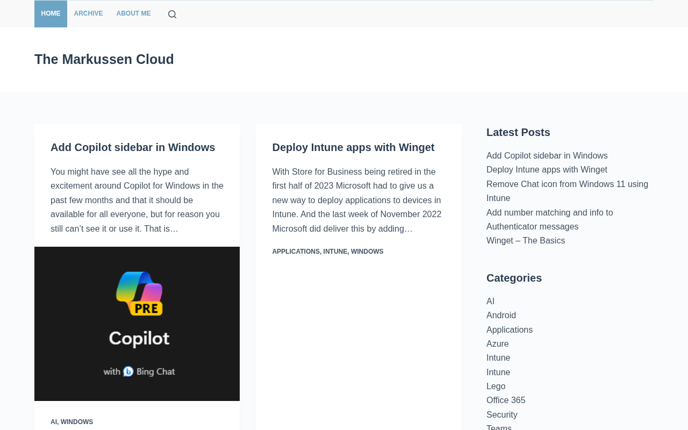
Task: Select the AI tag under Copilot post
Action: click(54, 422)
